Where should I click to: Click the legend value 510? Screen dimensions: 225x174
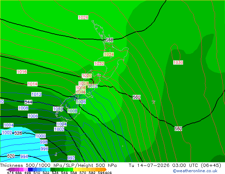click(x=37, y=173)
